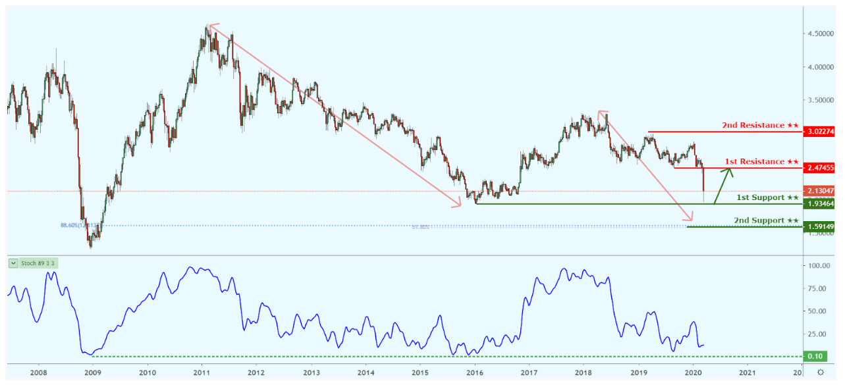Open chart settings gear icon
845x387 pixels.
[820, 372]
